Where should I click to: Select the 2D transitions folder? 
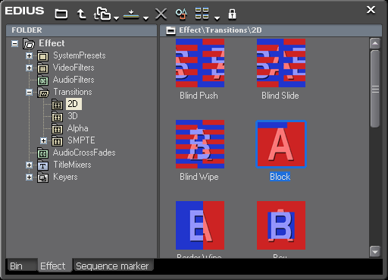(74, 104)
